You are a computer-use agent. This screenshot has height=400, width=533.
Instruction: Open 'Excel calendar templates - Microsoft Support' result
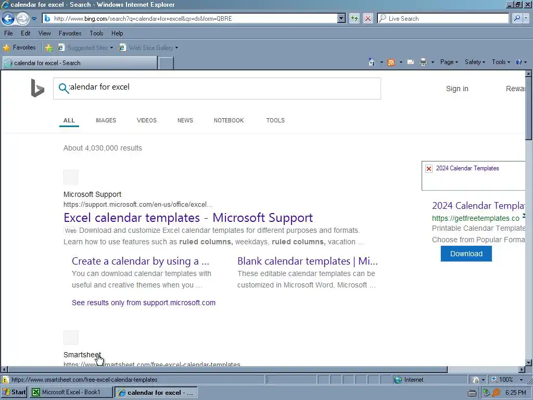188,218
